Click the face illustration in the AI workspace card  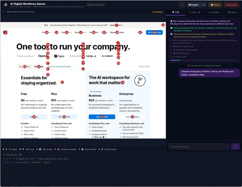(x=140, y=81)
